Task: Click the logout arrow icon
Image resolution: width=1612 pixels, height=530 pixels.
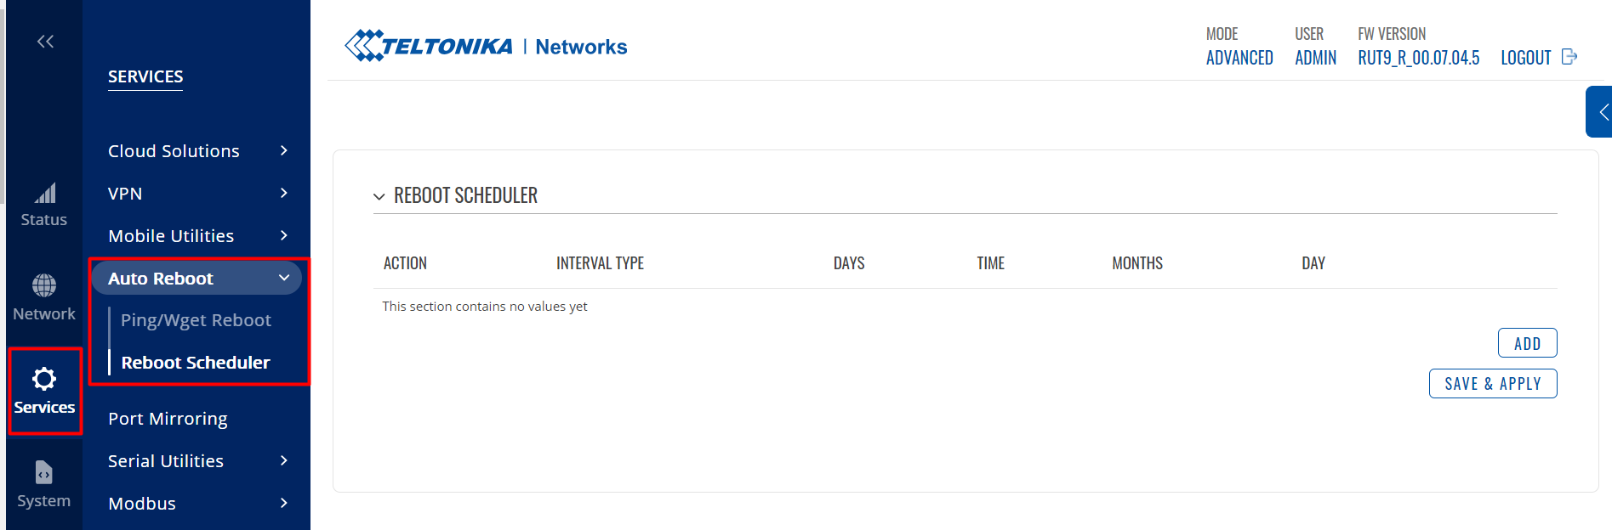Action: [1570, 57]
